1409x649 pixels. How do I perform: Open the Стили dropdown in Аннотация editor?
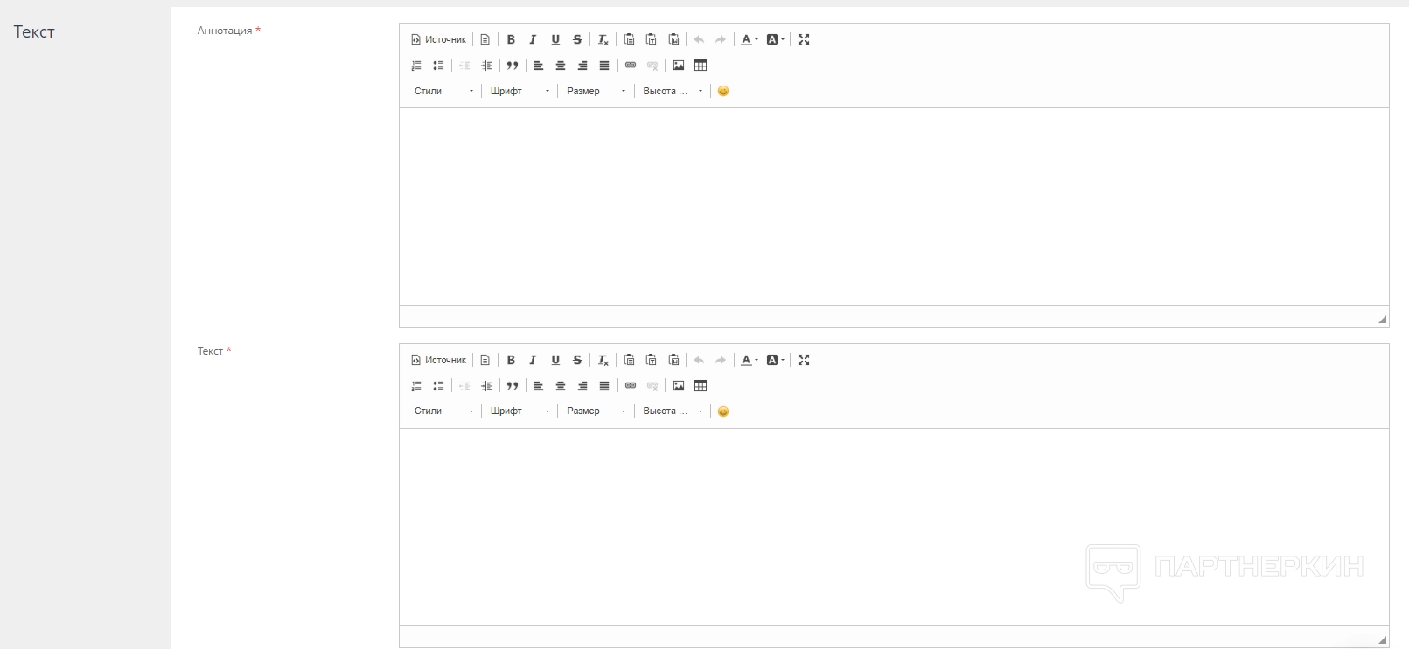point(443,91)
